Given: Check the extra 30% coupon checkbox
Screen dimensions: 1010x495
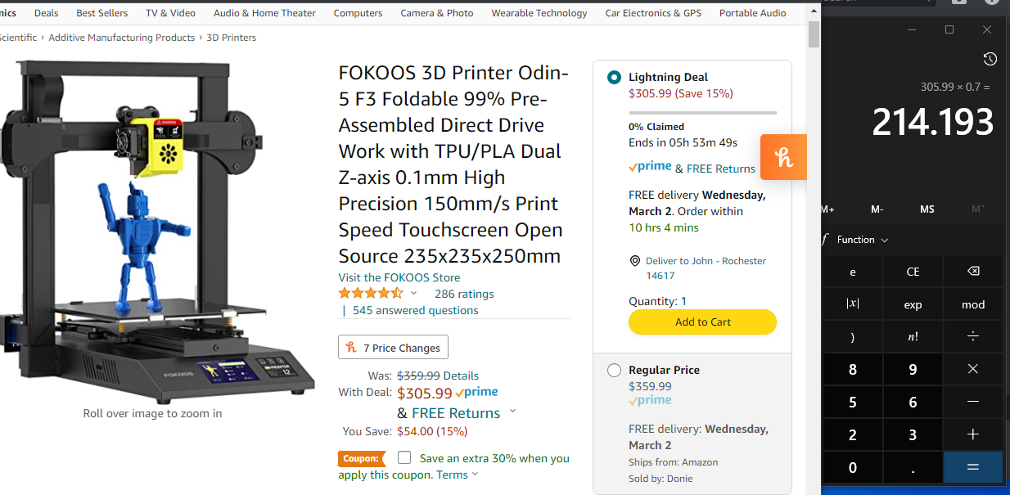Looking at the screenshot, I should 404,457.
